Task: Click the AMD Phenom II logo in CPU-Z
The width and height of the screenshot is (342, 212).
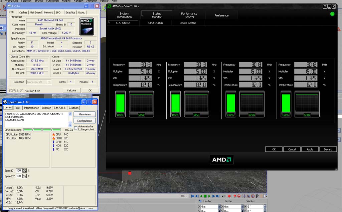Action: 87,27
